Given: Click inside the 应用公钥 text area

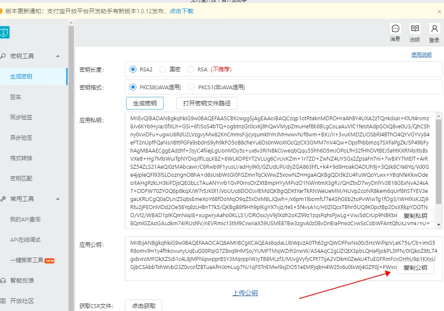Looking at the screenshot, I should (283, 259).
